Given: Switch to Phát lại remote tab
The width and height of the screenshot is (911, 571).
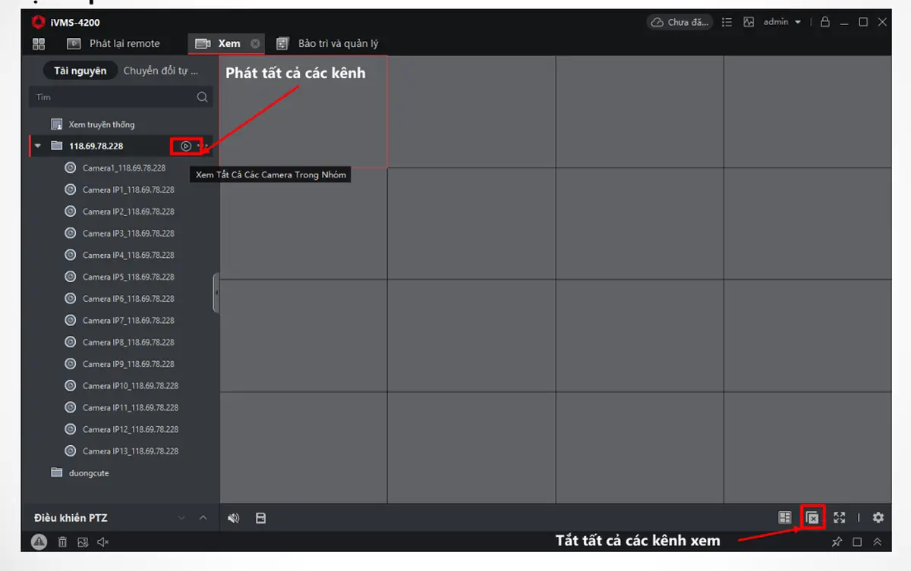Looking at the screenshot, I should [x=115, y=44].
